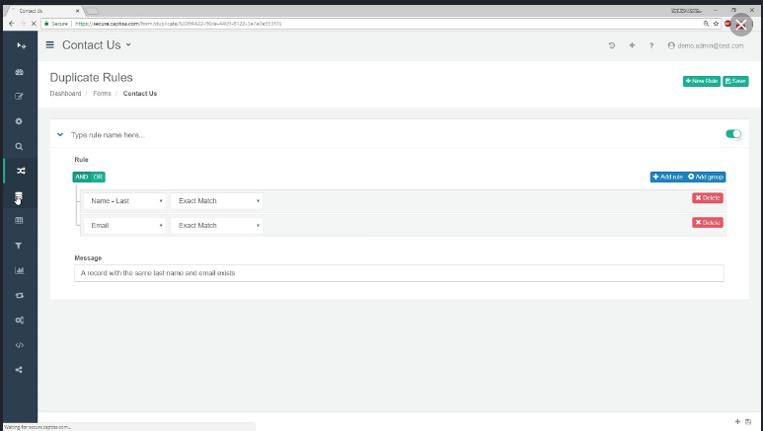Open the Email field dropdown
This screenshot has height=431, width=763.
[124, 226]
